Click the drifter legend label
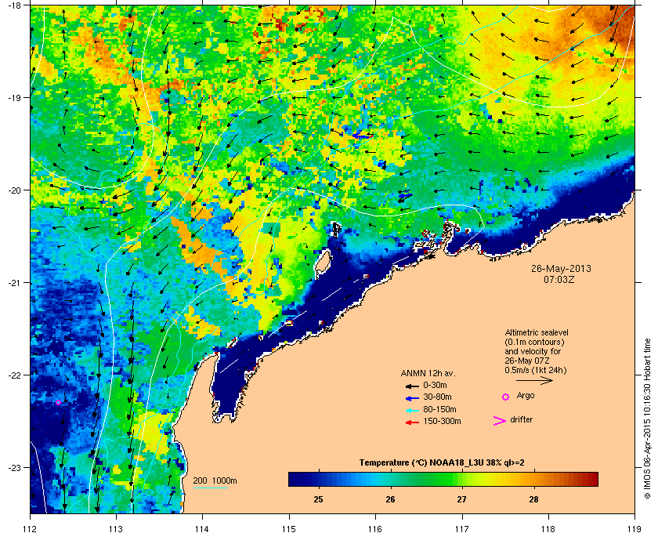Image resolution: width=658 pixels, height=533 pixels. [521, 419]
